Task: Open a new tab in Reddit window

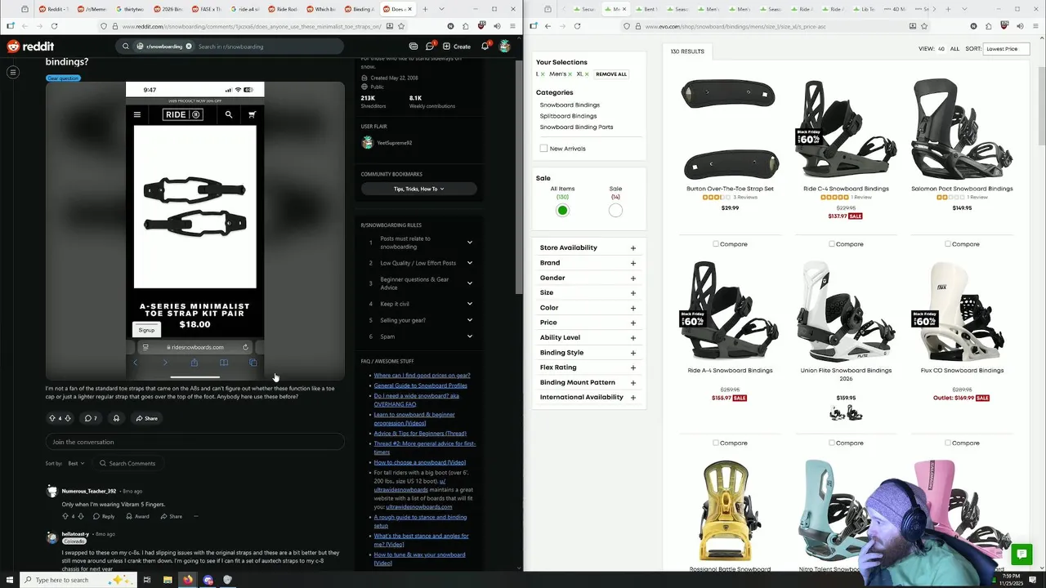Action: (x=425, y=9)
